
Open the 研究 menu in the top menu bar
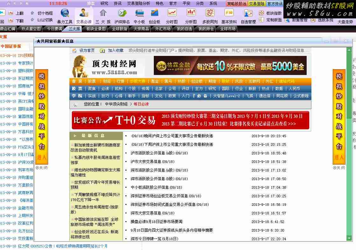(x=104, y=3)
